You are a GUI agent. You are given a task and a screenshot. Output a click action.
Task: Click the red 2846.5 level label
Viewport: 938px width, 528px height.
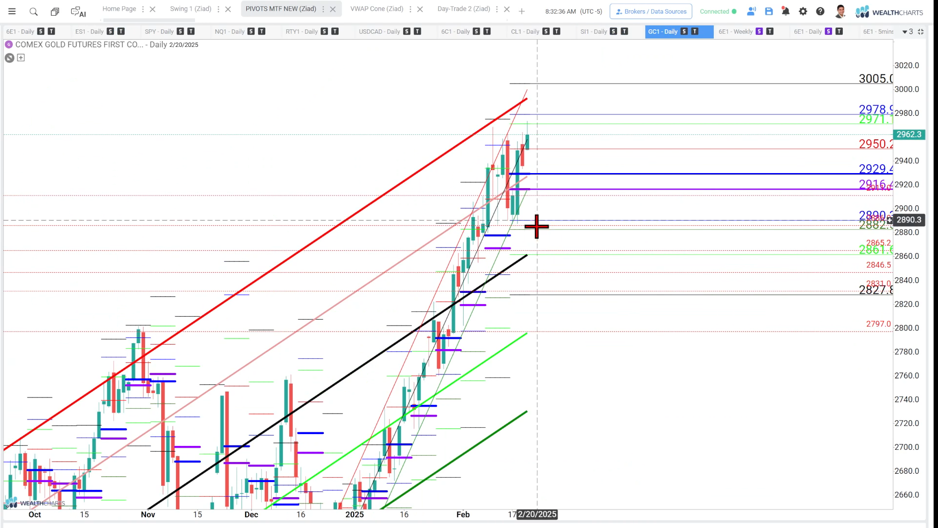click(x=878, y=265)
